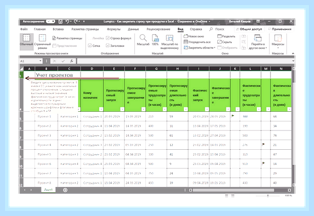Open the Разметка страницы ribbon tab
314x216 pixels.
85,29
